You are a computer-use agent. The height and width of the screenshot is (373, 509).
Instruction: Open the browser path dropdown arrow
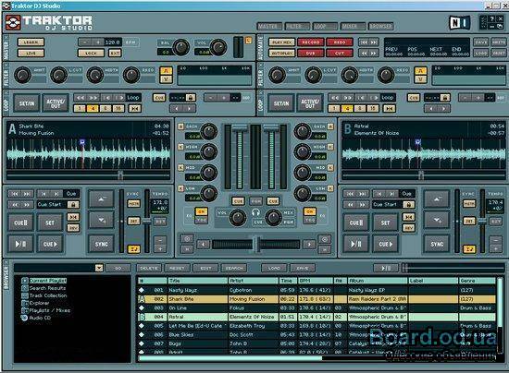tap(99, 268)
